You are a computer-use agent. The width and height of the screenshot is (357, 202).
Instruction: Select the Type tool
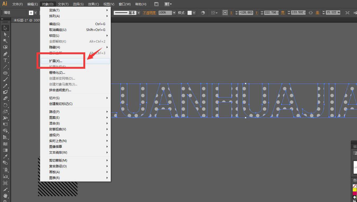click(5, 60)
